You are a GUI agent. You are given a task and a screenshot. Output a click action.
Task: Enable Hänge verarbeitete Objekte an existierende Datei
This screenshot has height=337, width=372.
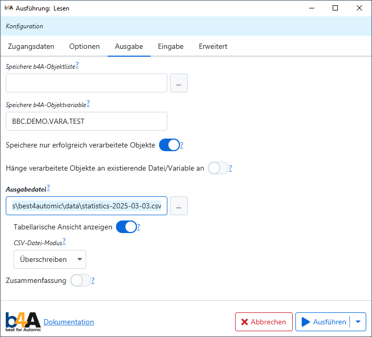(x=218, y=168)
